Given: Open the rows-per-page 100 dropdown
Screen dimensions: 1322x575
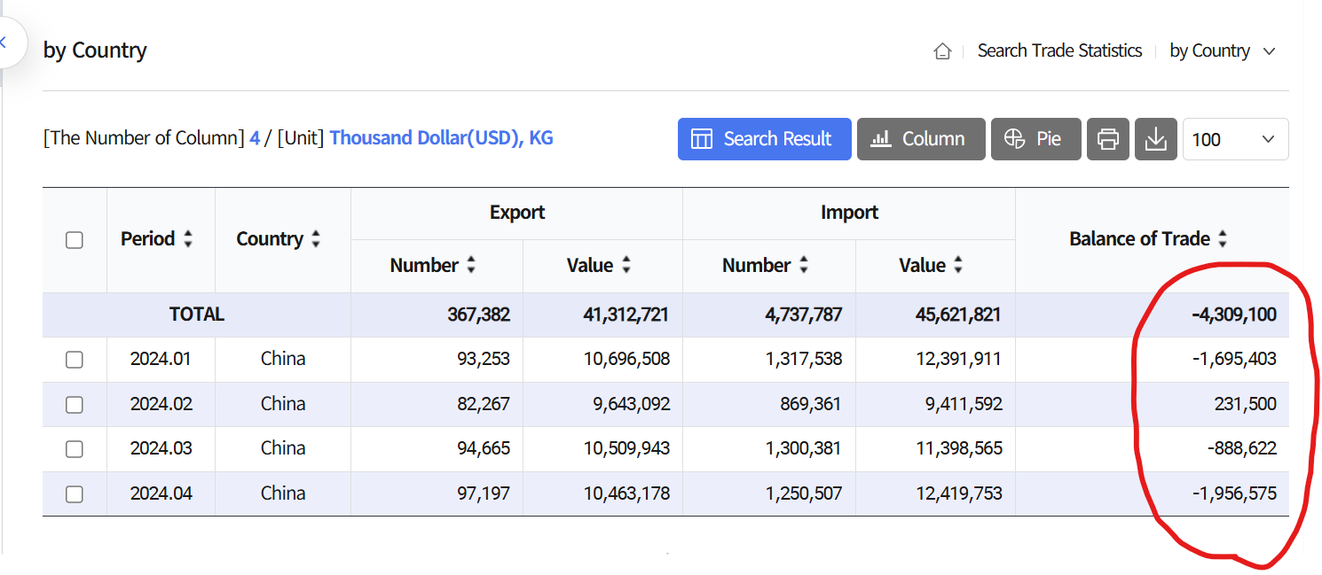Looking at the screenshot, I should (x=1235, y=139).
